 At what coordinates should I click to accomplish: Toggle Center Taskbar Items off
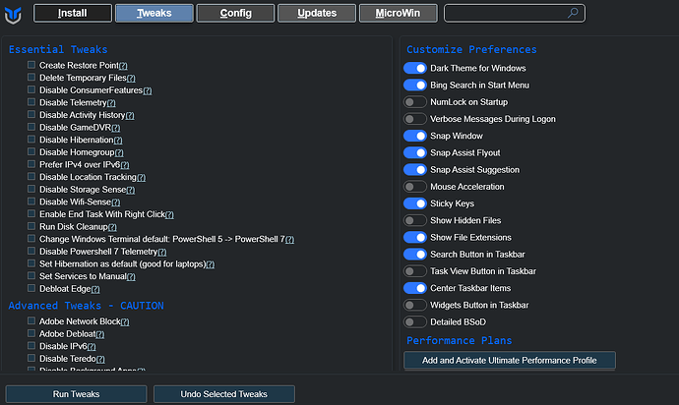[x=414, y=288]
